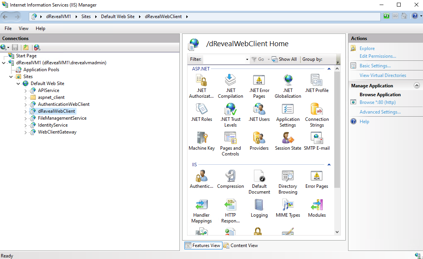Click the Filter text input field

(x=224, y=60)
